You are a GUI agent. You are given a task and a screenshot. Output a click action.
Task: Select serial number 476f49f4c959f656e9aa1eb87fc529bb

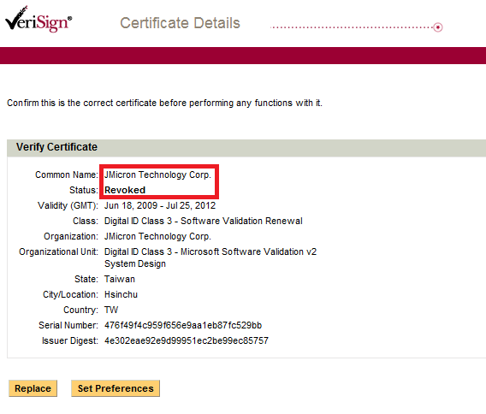point(183,325)
